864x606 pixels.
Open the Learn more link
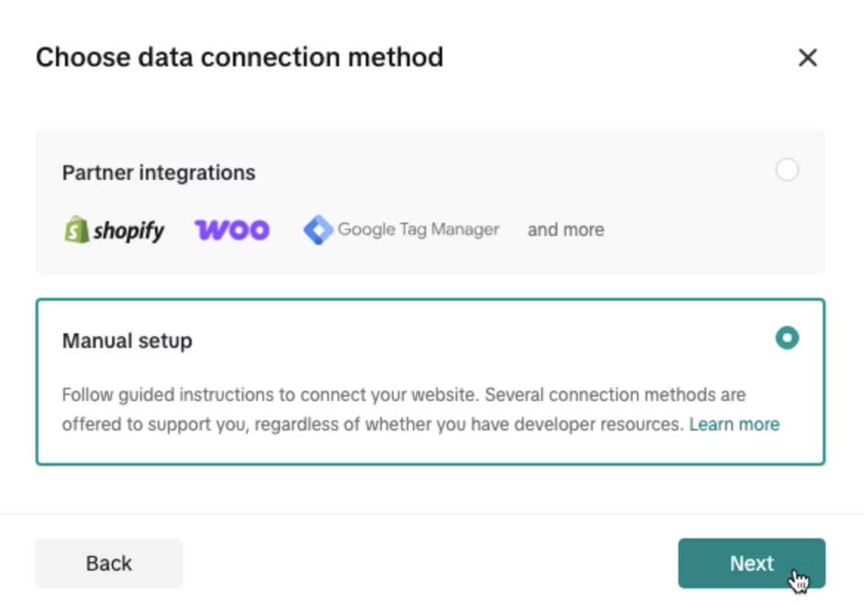click(x=734, y=425)
